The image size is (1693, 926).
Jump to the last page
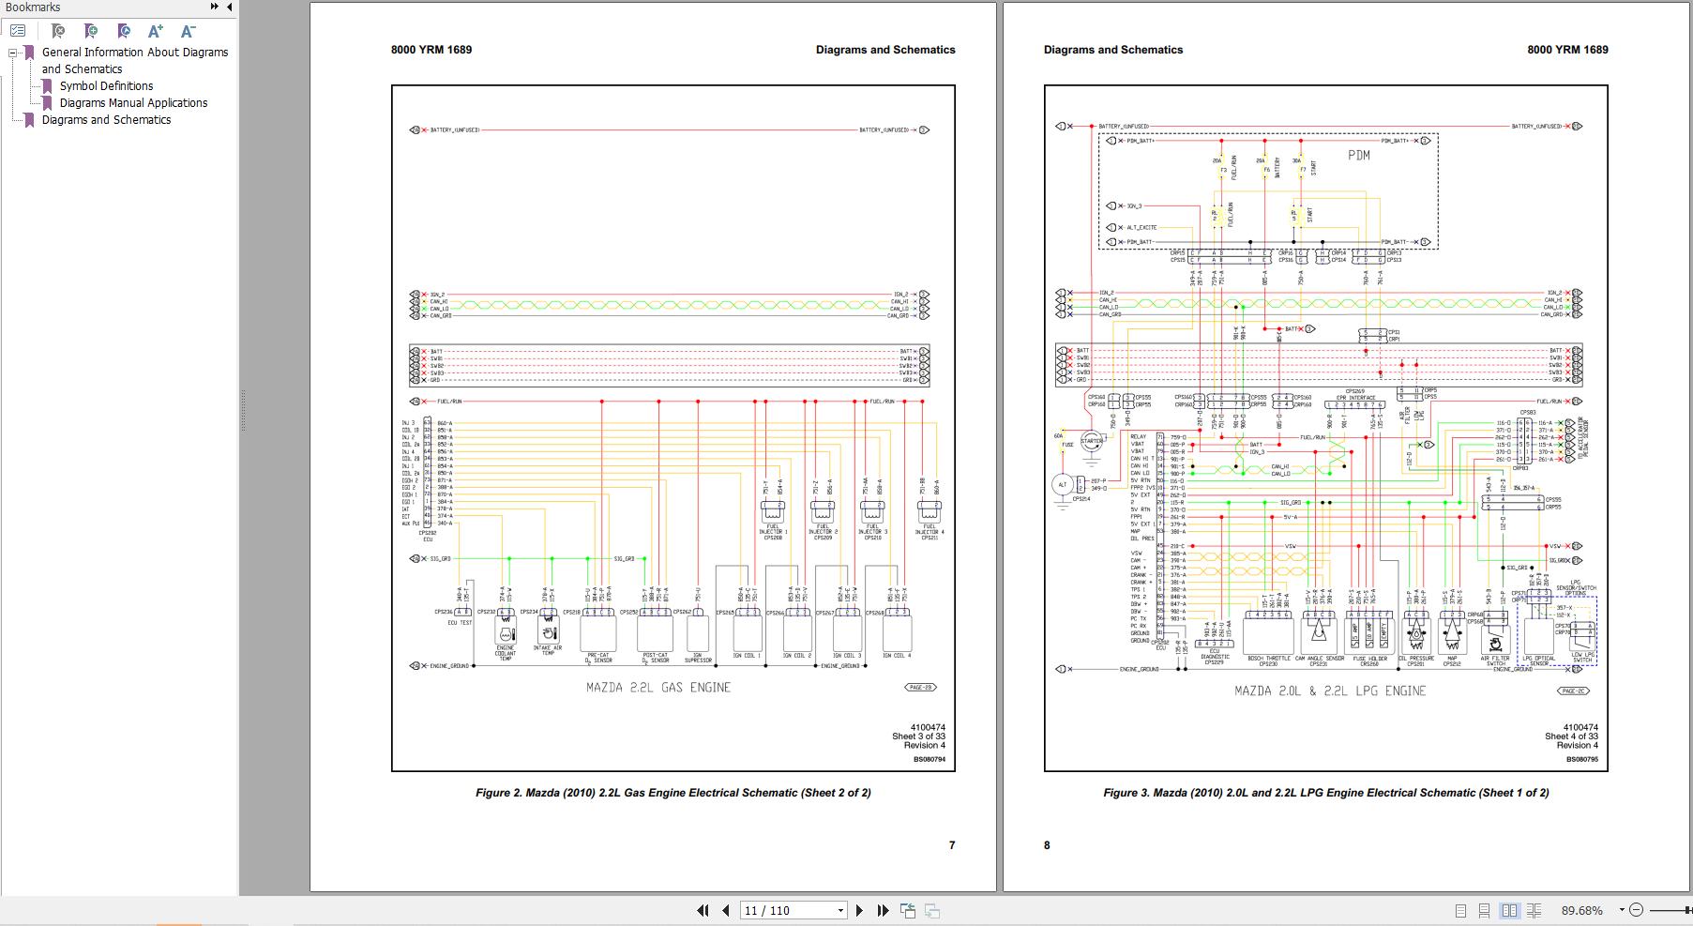click(883, 910)
